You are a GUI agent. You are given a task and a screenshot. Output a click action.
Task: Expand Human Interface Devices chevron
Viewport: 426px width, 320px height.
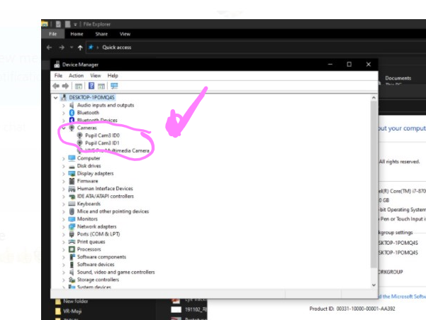click(x=64, y=189)
